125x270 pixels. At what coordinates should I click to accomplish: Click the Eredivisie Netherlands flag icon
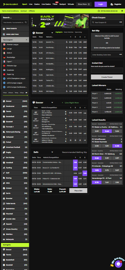pos(4,70)
